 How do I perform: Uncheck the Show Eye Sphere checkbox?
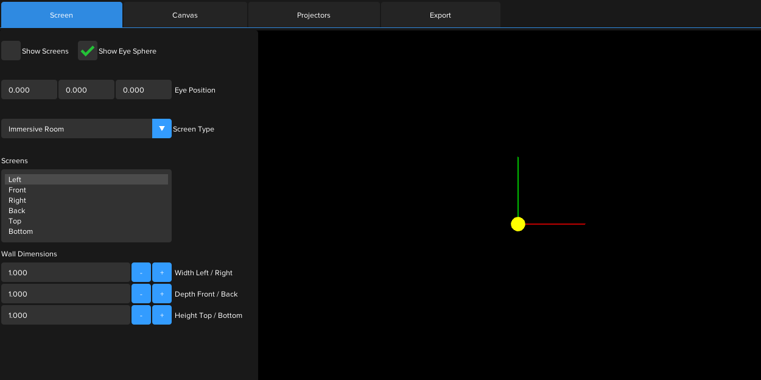point(88,51)
